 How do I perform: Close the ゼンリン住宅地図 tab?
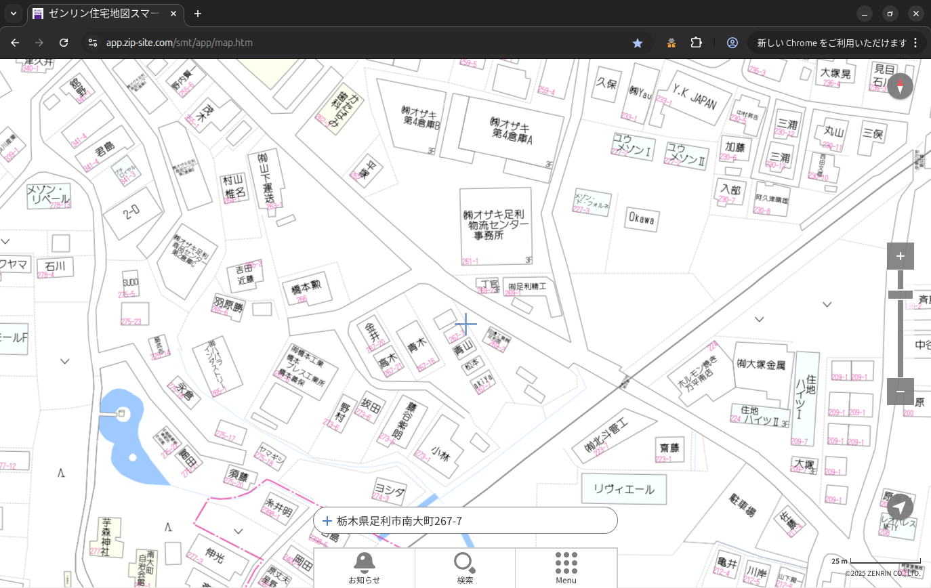173,14
